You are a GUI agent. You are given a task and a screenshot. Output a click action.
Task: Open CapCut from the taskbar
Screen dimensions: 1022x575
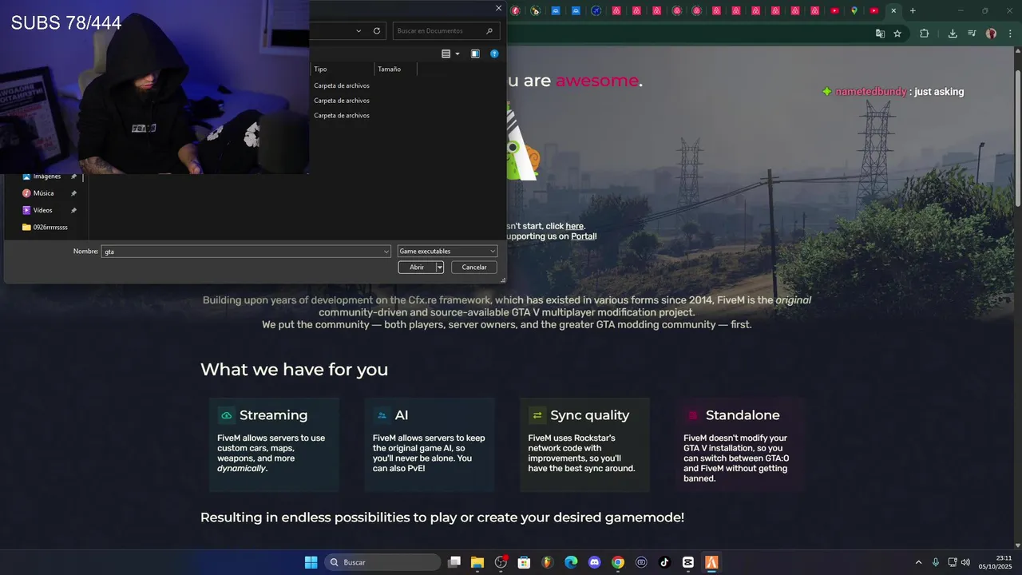pyautogui.click(x=688, y=562)
